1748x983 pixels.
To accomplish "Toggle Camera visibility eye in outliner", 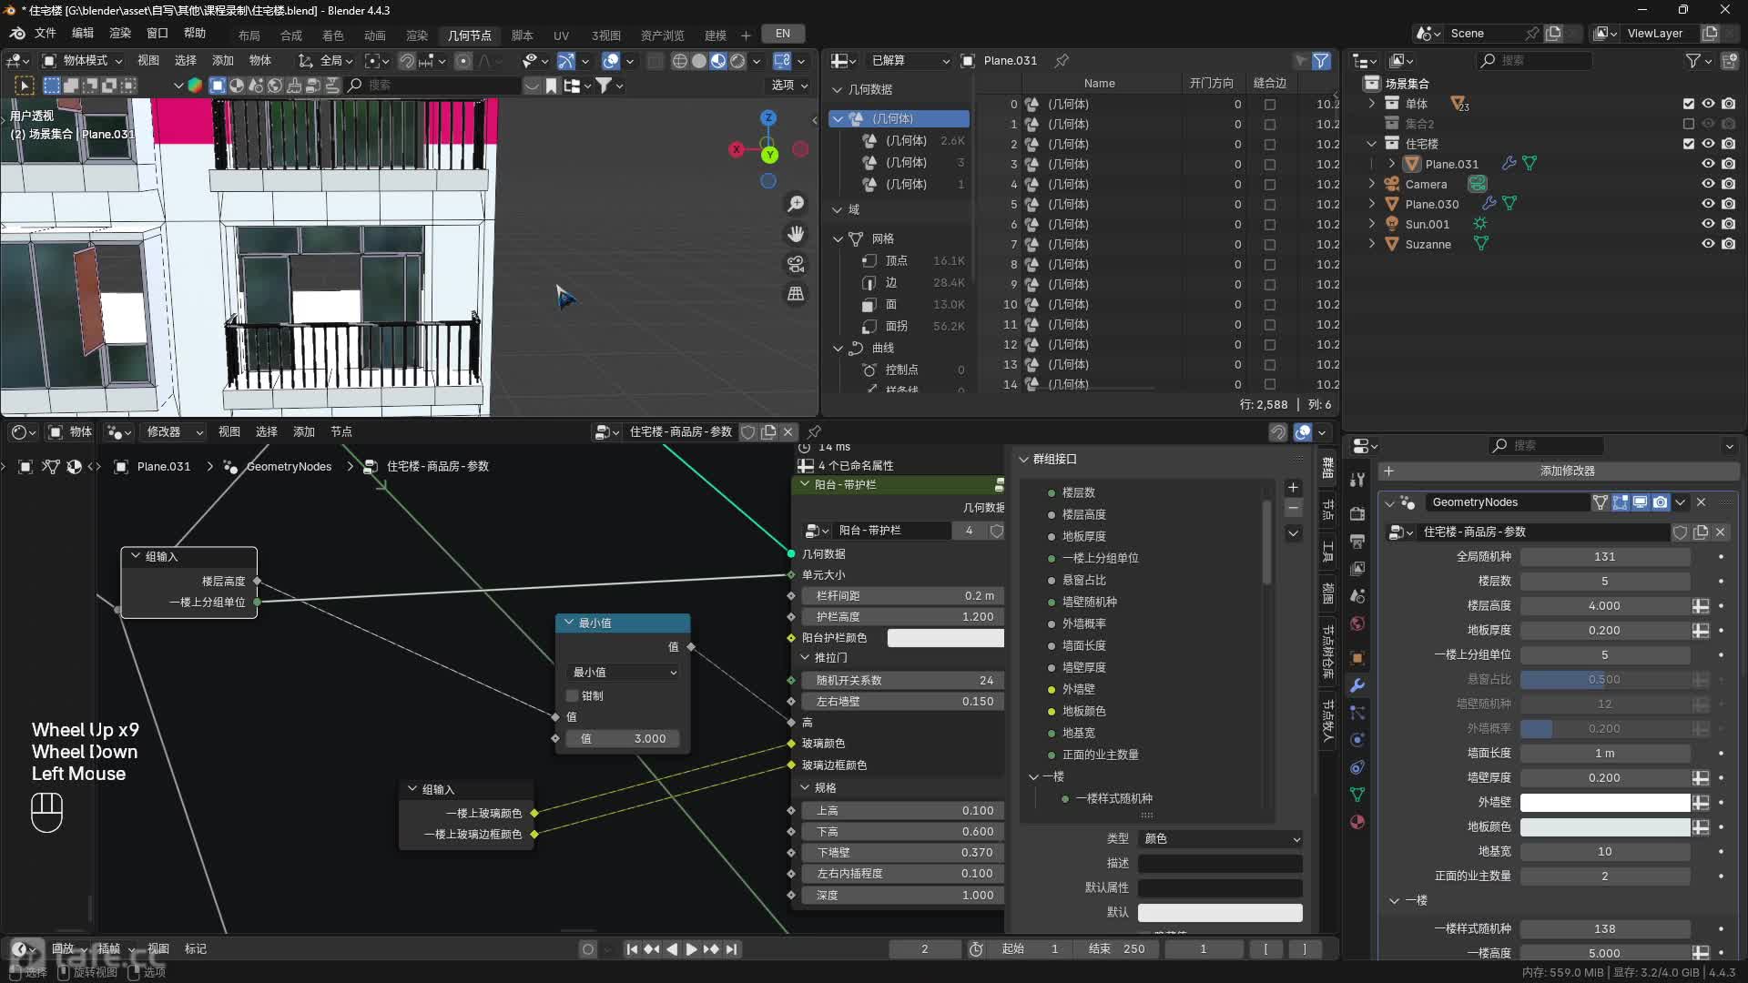I will [1708, 184].
